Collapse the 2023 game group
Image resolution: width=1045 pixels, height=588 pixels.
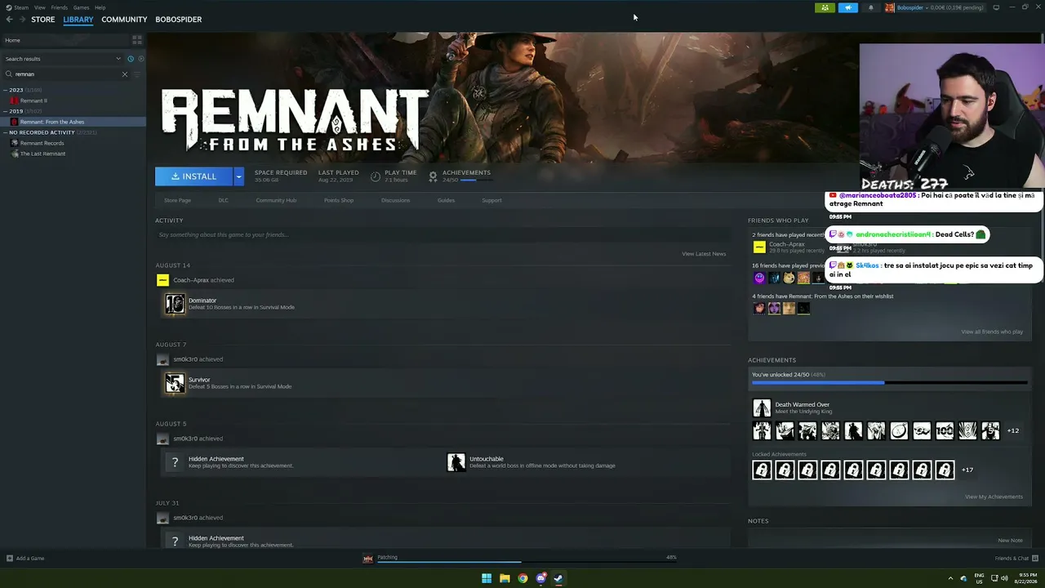5,90
